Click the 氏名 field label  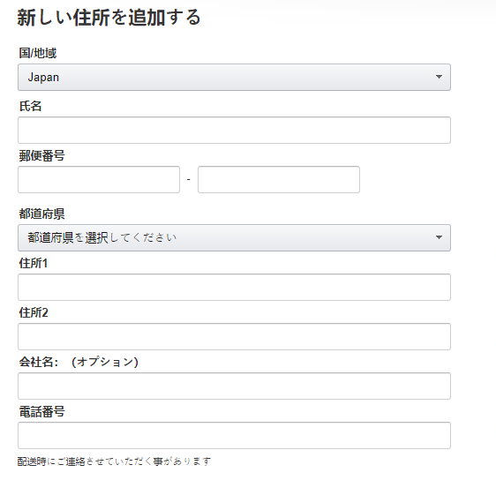click(x=30, y=106)
